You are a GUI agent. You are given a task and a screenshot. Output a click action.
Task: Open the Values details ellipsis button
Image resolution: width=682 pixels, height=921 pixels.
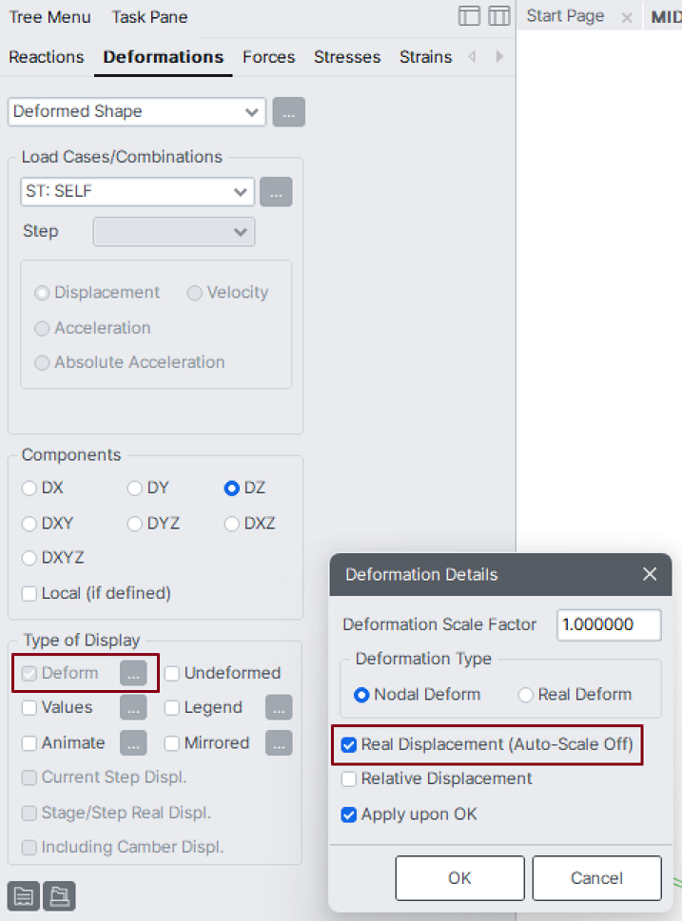(133, 707)
